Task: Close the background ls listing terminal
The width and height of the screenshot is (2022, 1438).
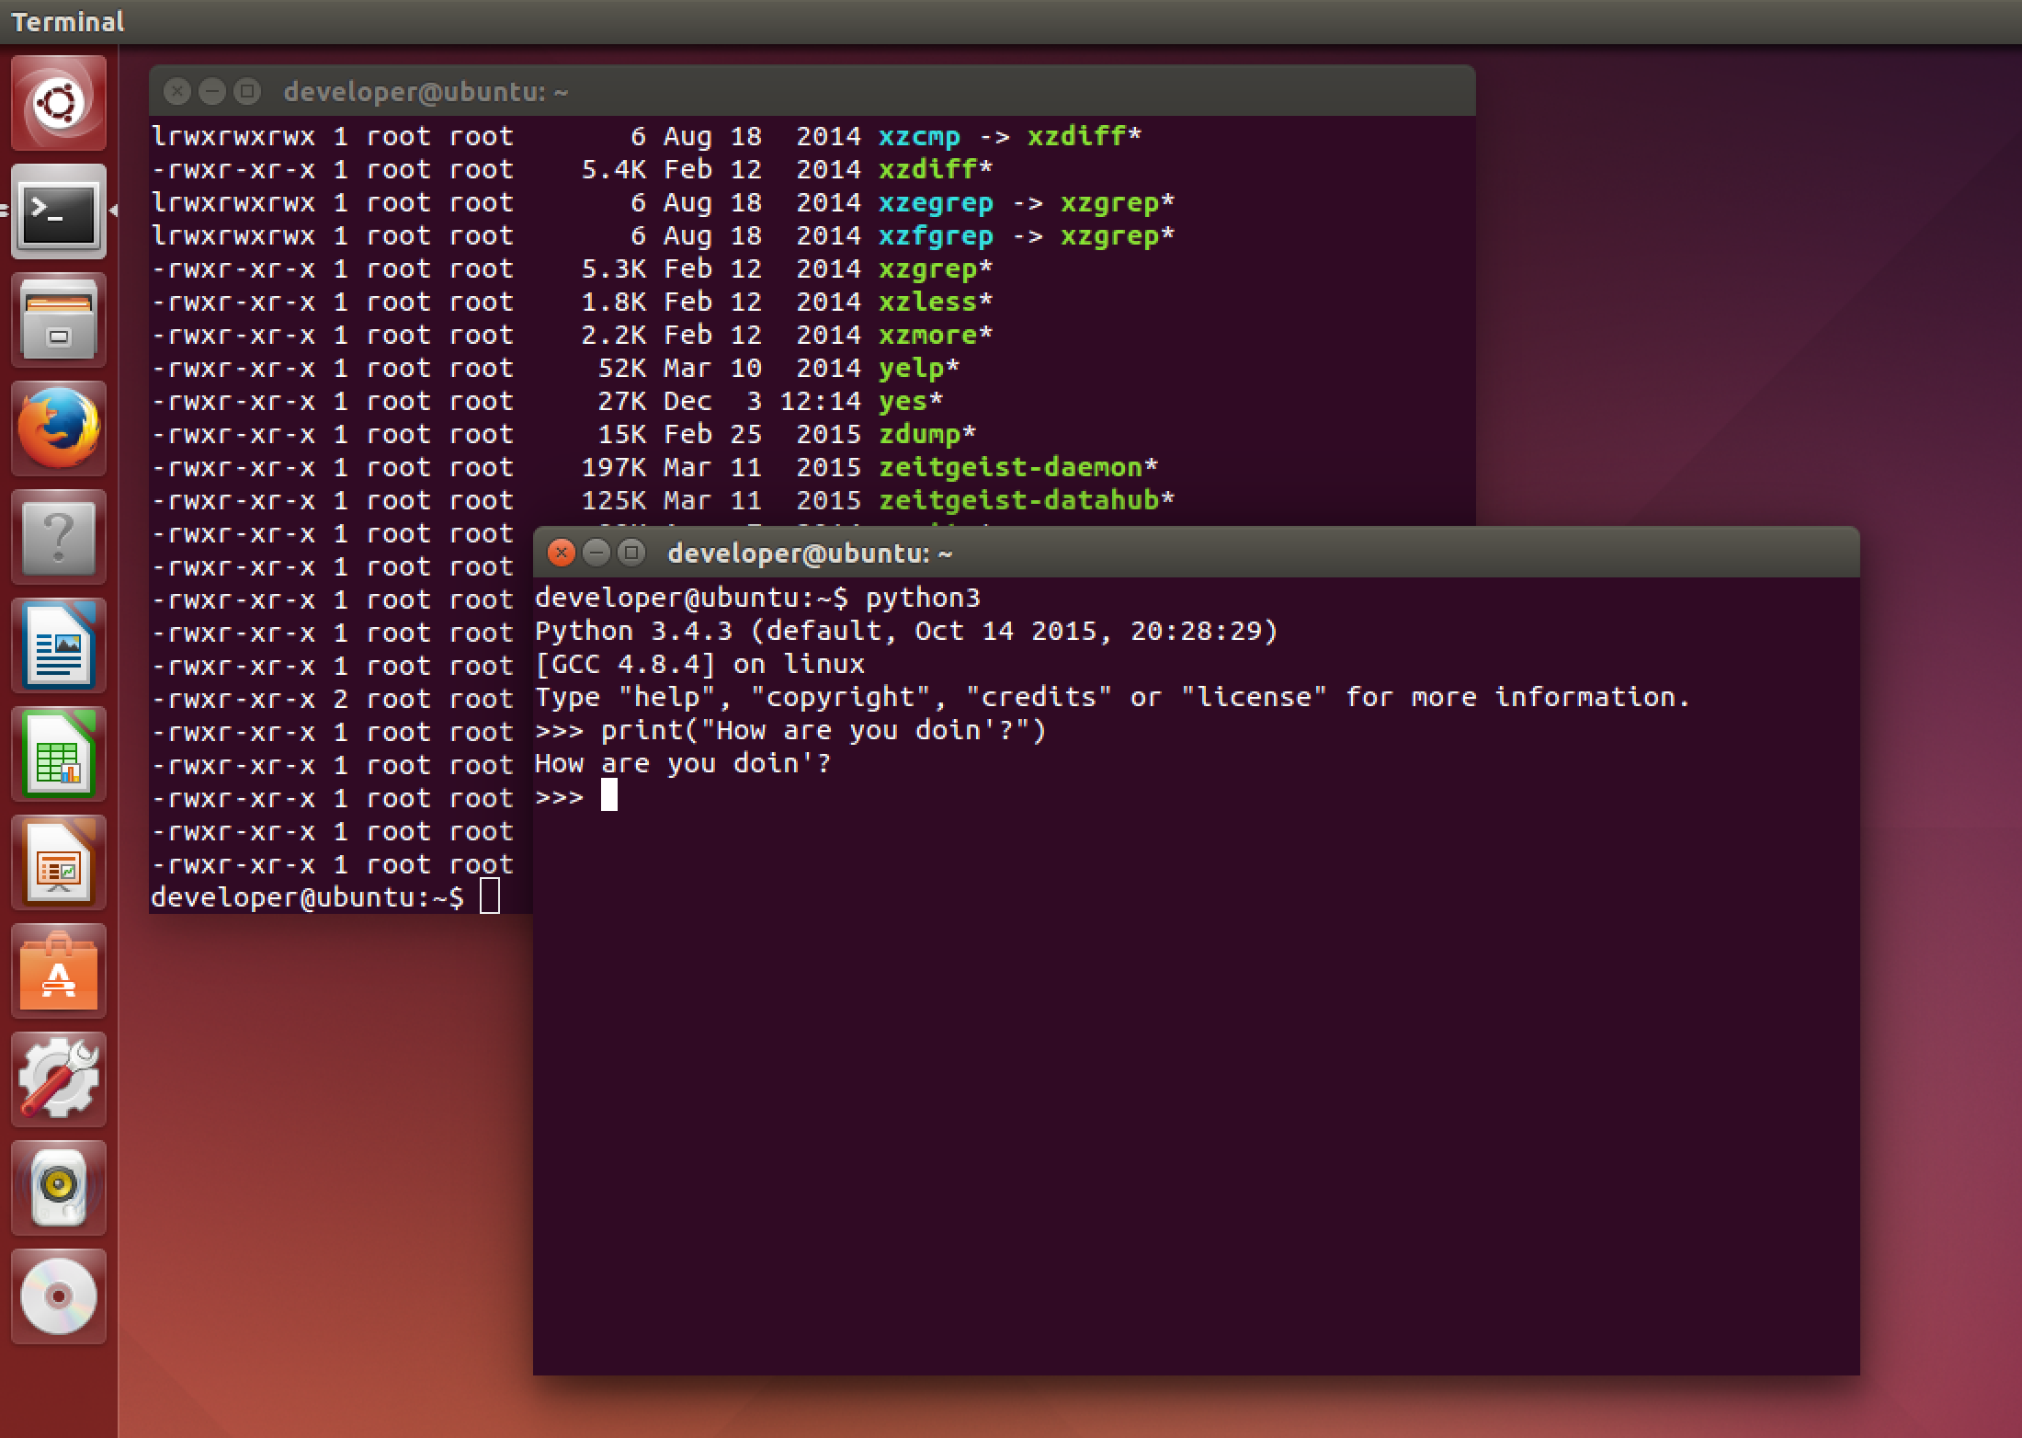Action: tap(177, 92)
